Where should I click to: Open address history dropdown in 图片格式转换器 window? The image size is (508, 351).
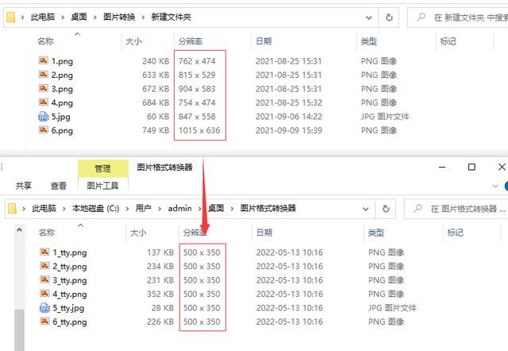(x=365, y=209)
